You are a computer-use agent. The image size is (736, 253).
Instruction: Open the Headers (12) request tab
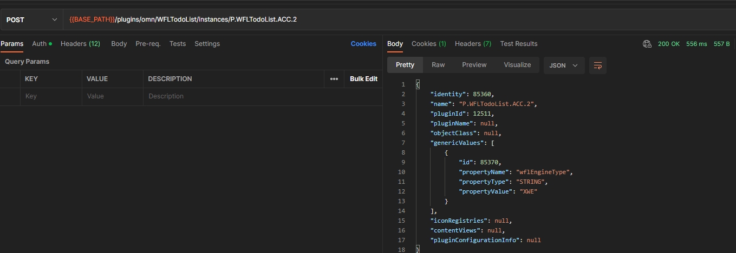(x=80, y=44)
